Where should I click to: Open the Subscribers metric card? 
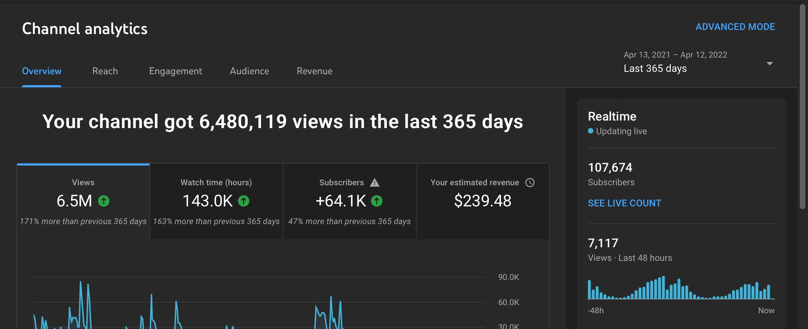(x=349, y=201)
